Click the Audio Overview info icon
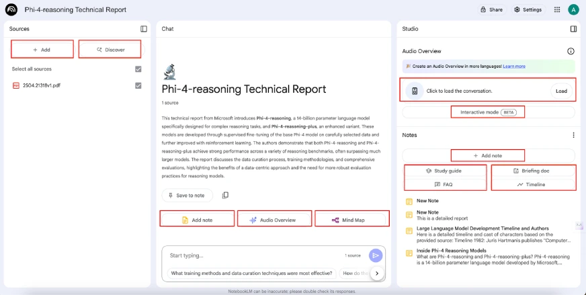This screenshot has width=586, height=295. tap(571, 51)
